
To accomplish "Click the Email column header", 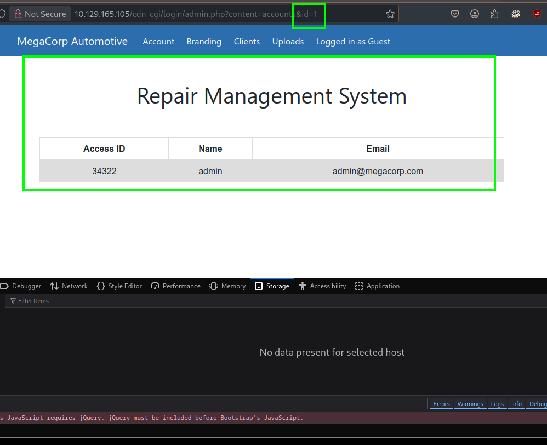I will point(378,149).
